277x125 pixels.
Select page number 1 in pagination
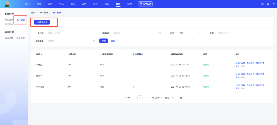pos(140,98)
